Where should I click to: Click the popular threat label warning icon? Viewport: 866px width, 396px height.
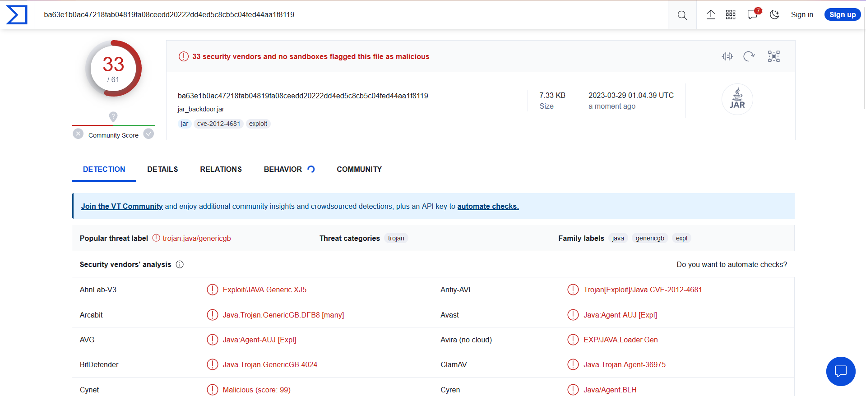tap(156, 238)
